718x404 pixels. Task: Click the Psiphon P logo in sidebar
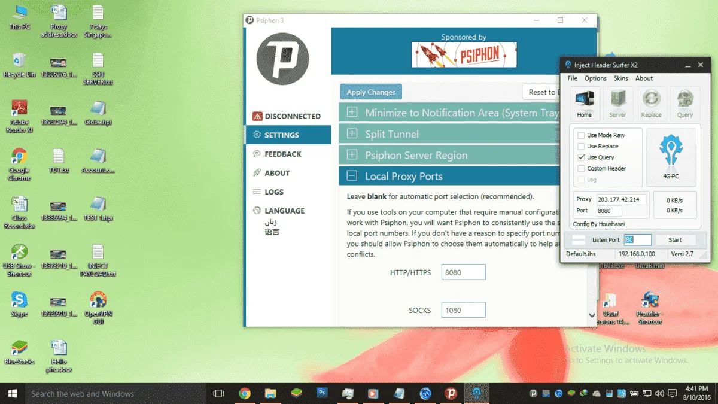click(282, 59)
